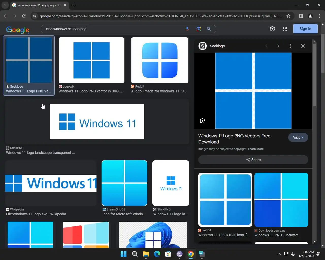Click the Chrome taskbar icon
This screenshot has height=260, width=325.
click(191, 254)
